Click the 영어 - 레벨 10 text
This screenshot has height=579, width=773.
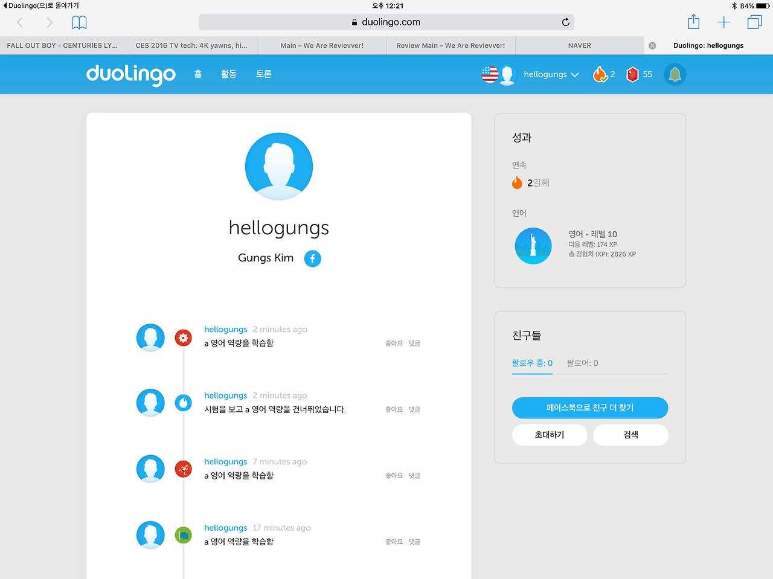(x=592, y=234)
